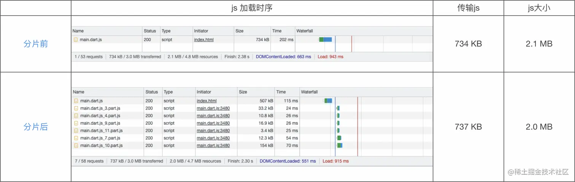575x182 pixels.
Task: Click the waterfall bar of main.dart.js_7.part.js
Action: [x=339, y=138]
